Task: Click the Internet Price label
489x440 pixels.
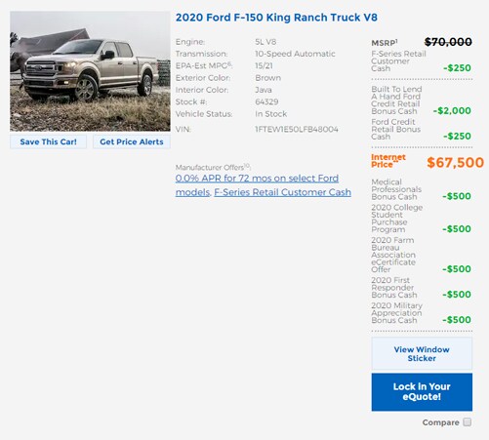Action: click(x=388, y=161)
